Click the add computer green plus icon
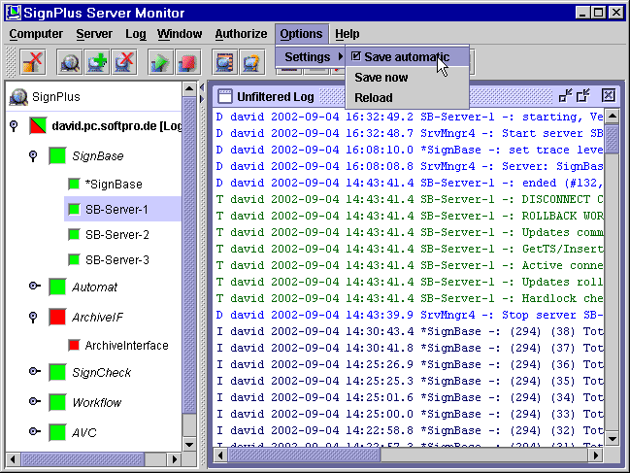Screen dimensions: 630x473 pos(97,63)
